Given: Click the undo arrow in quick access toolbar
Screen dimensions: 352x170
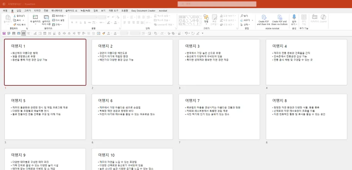Looking at the screenshot, I should [x=186, y=33].
